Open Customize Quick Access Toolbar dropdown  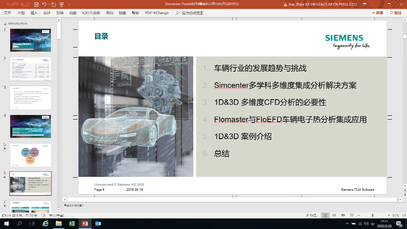(69, 5)
